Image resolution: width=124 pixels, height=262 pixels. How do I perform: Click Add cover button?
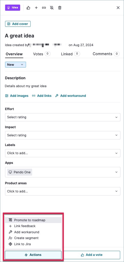18,24
